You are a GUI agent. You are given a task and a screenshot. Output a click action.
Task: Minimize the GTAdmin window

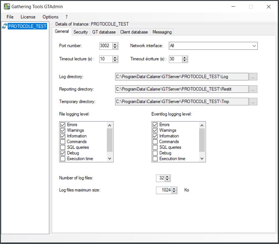(x=233, y=7)
